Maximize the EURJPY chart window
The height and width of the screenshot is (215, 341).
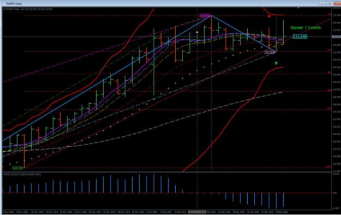pyautogui.click(x=330, y=4)
